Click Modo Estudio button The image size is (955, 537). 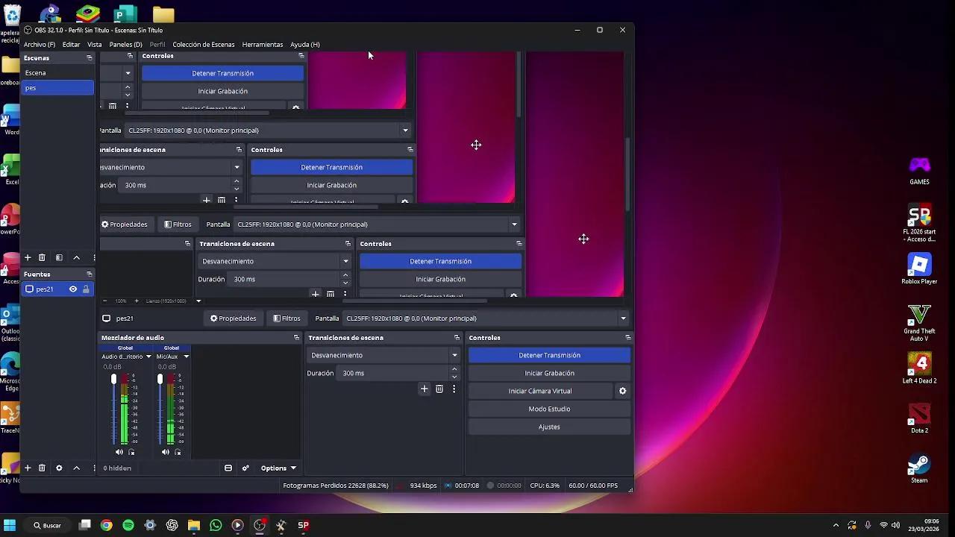(x=549, y=409)
